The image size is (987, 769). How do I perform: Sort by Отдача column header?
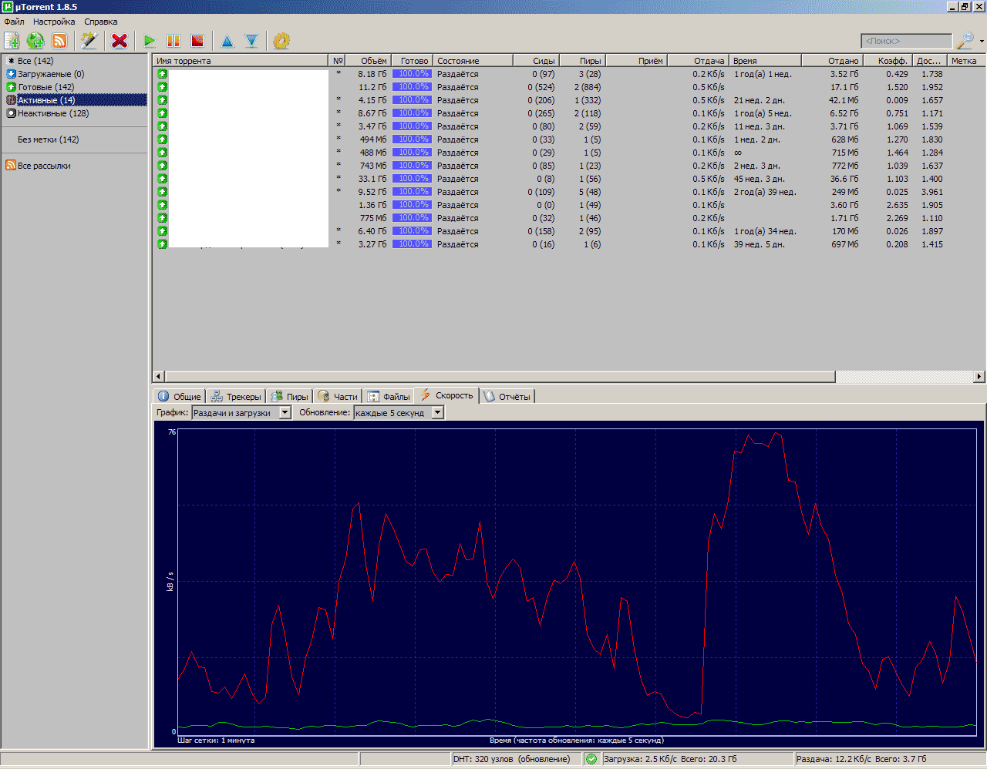point(698,61)
